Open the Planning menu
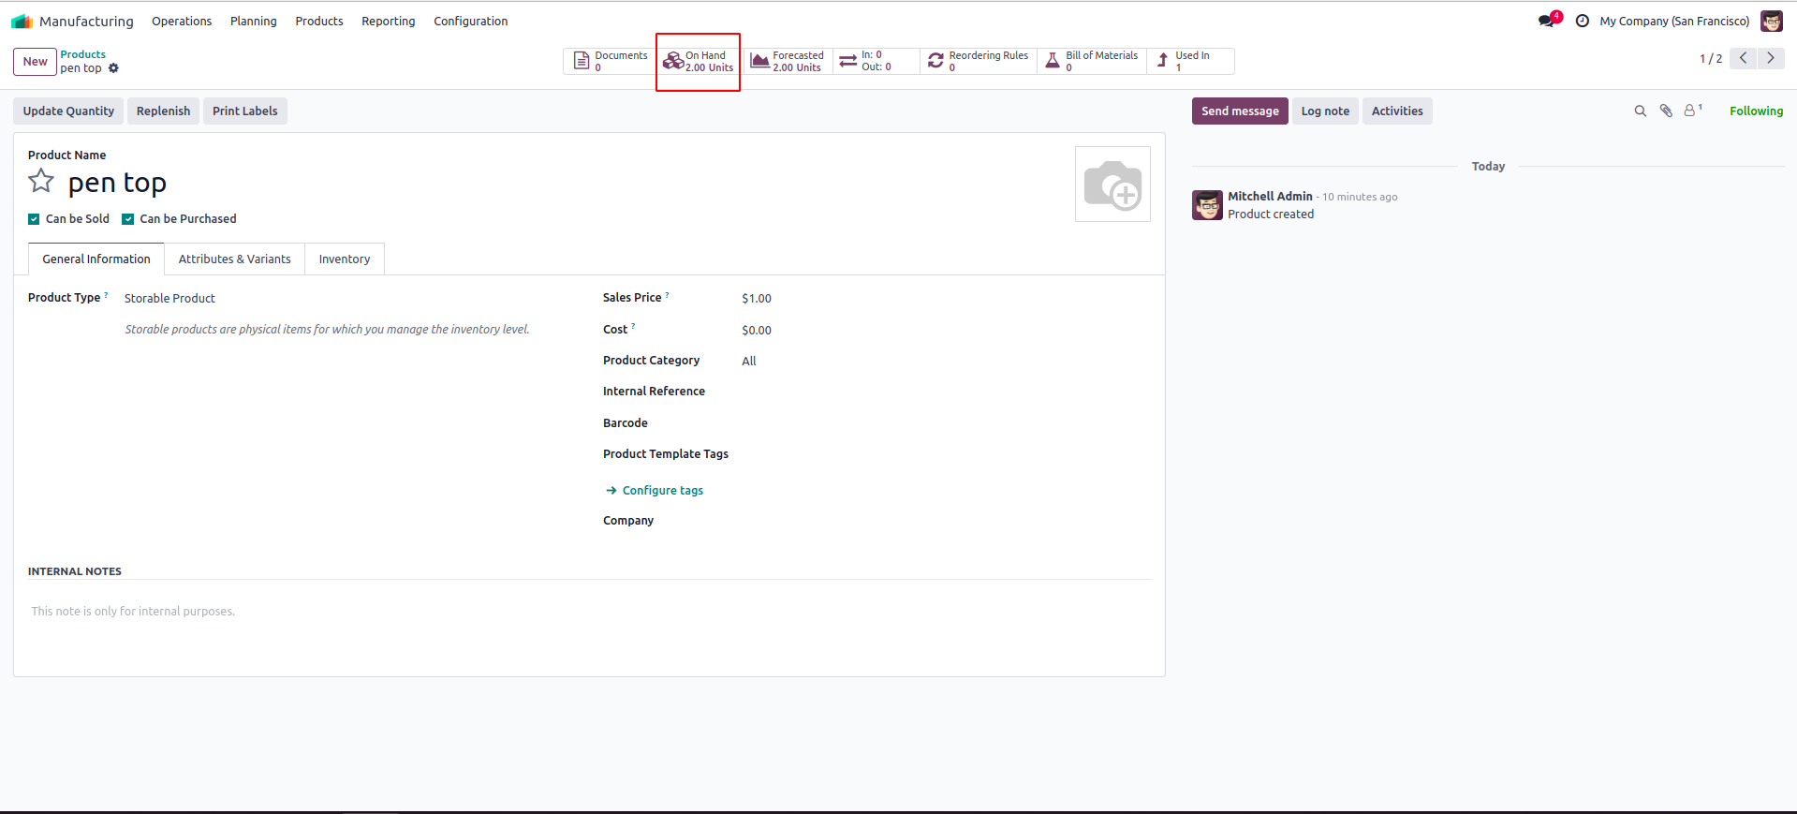Screen dimensions: 1797x814 tap(254, 21)
